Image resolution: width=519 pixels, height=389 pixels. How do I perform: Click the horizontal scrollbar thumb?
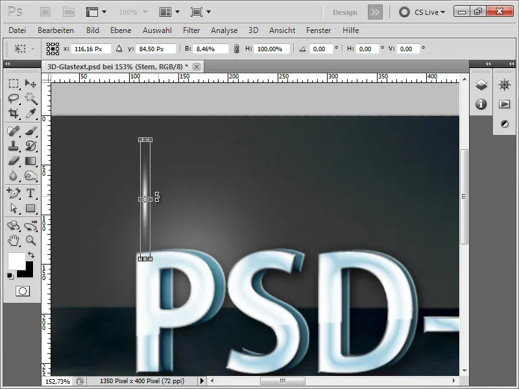click(282, 381)
